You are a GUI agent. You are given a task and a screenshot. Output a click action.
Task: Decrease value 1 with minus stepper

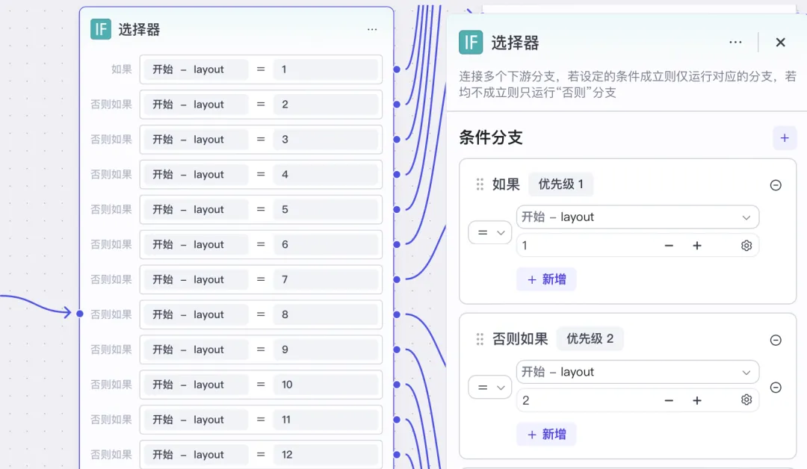point(669,246)
